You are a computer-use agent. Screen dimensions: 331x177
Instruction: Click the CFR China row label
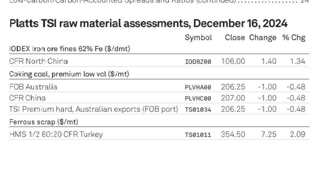(28, 98)
